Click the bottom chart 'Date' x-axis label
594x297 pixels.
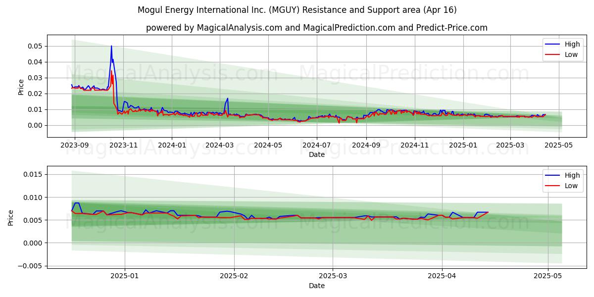317,286
